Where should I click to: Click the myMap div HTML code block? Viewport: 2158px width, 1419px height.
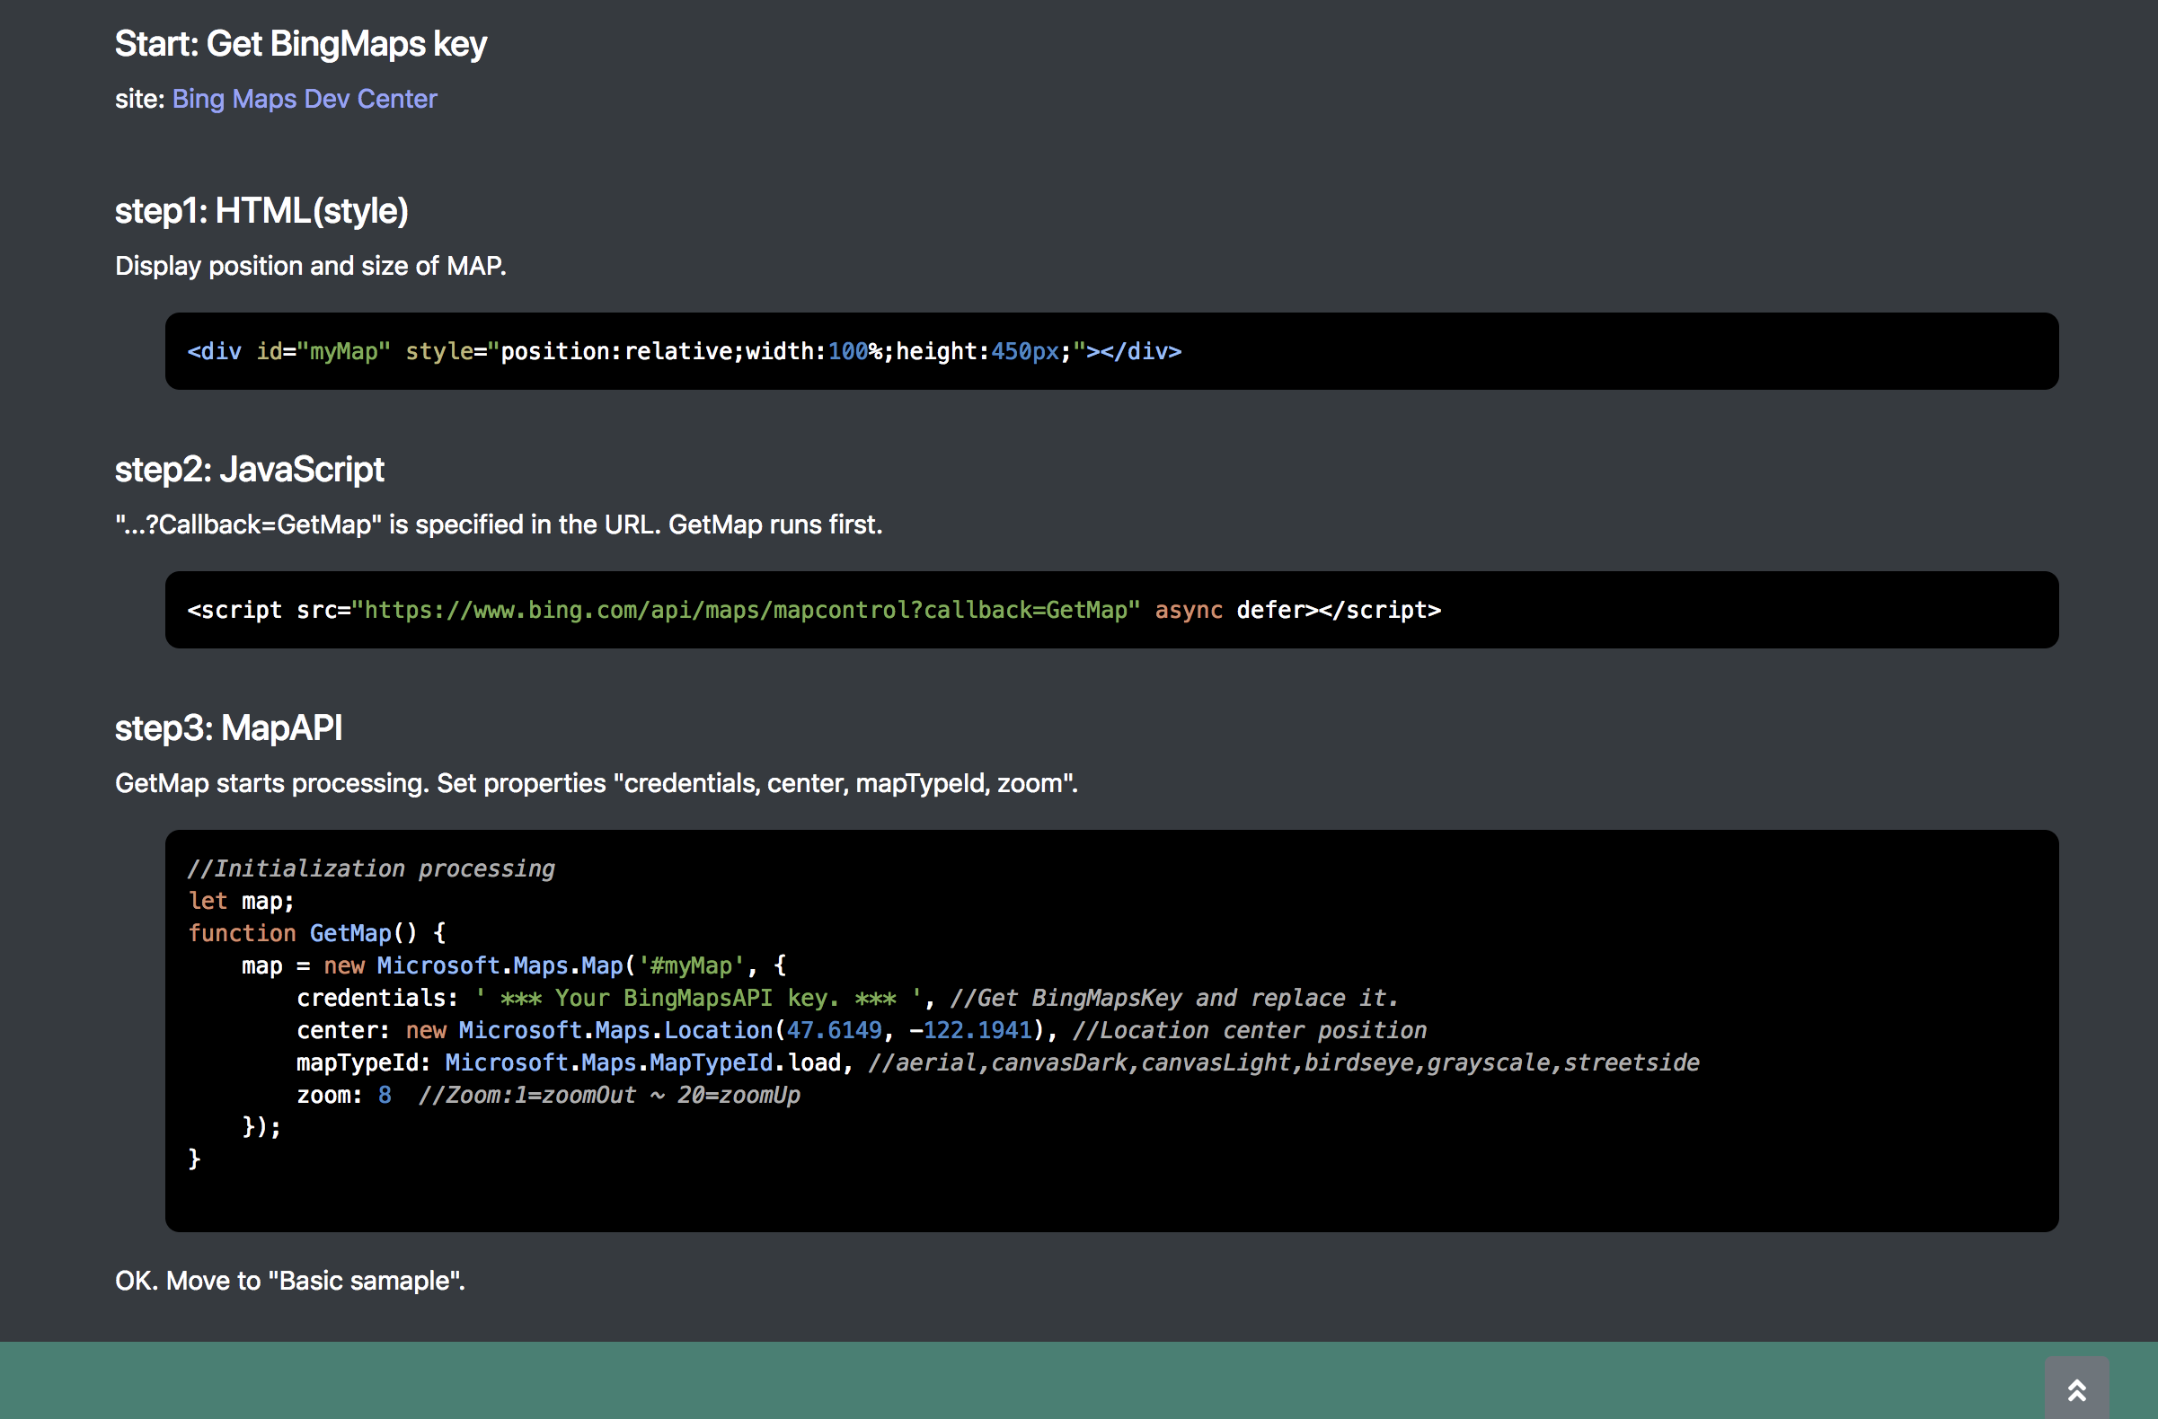point(684,351)
